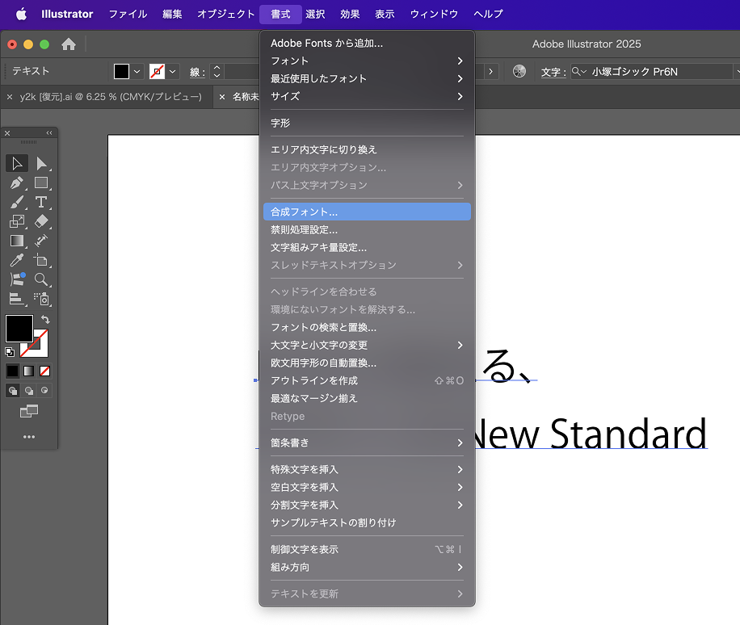The height and width of the screenshot is (625, 740).
Task: Collapse tools panel with double arrows
Action: 49,133
